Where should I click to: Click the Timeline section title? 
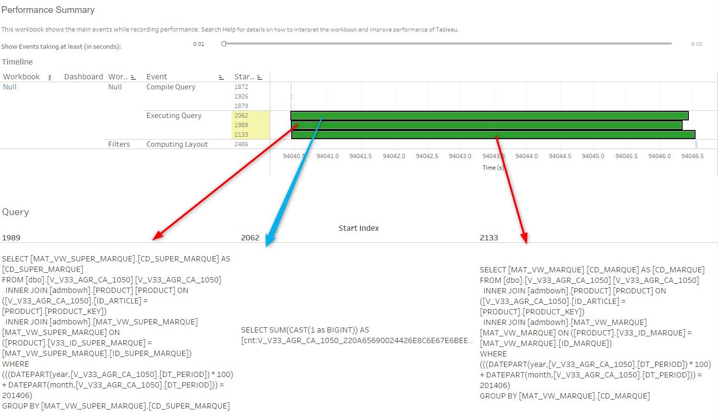tap(17, 62)
